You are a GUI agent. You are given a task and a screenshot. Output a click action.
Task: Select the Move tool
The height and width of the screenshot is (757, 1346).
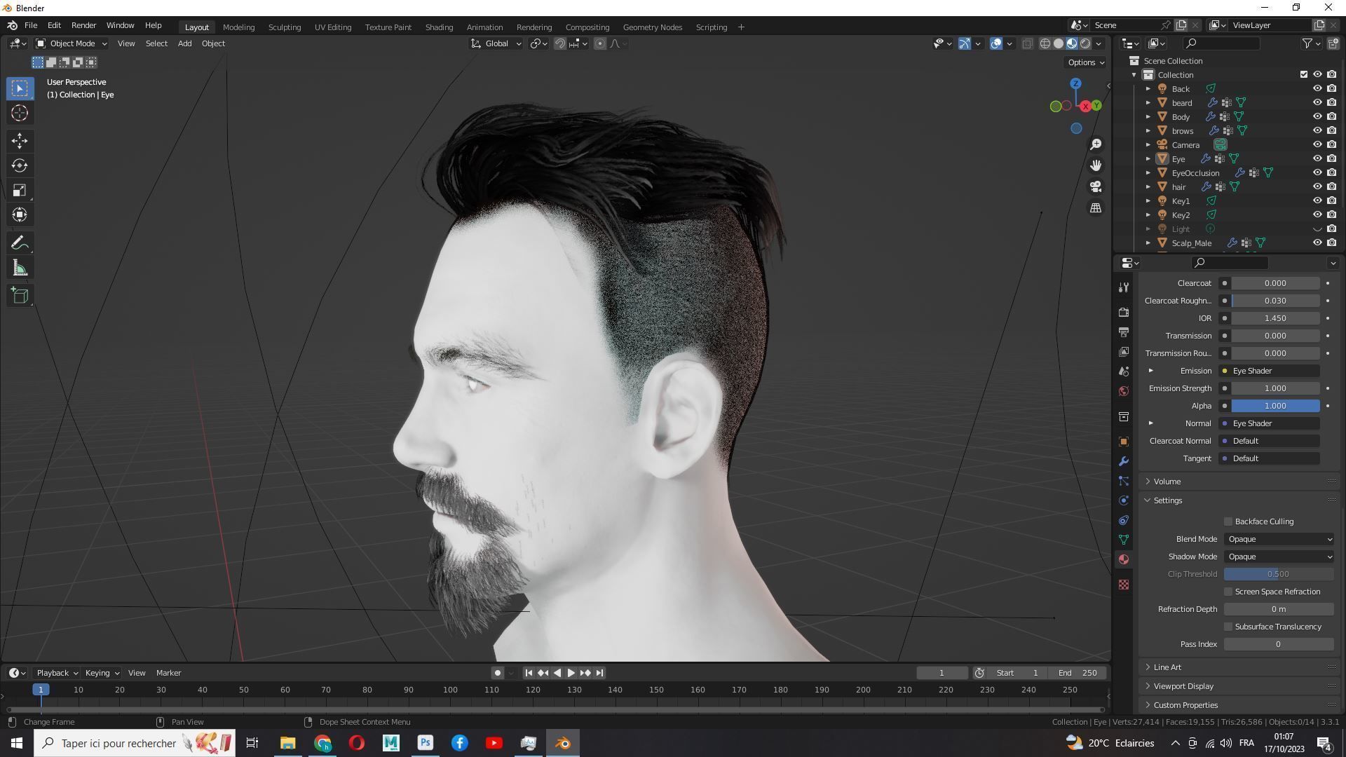20,141
